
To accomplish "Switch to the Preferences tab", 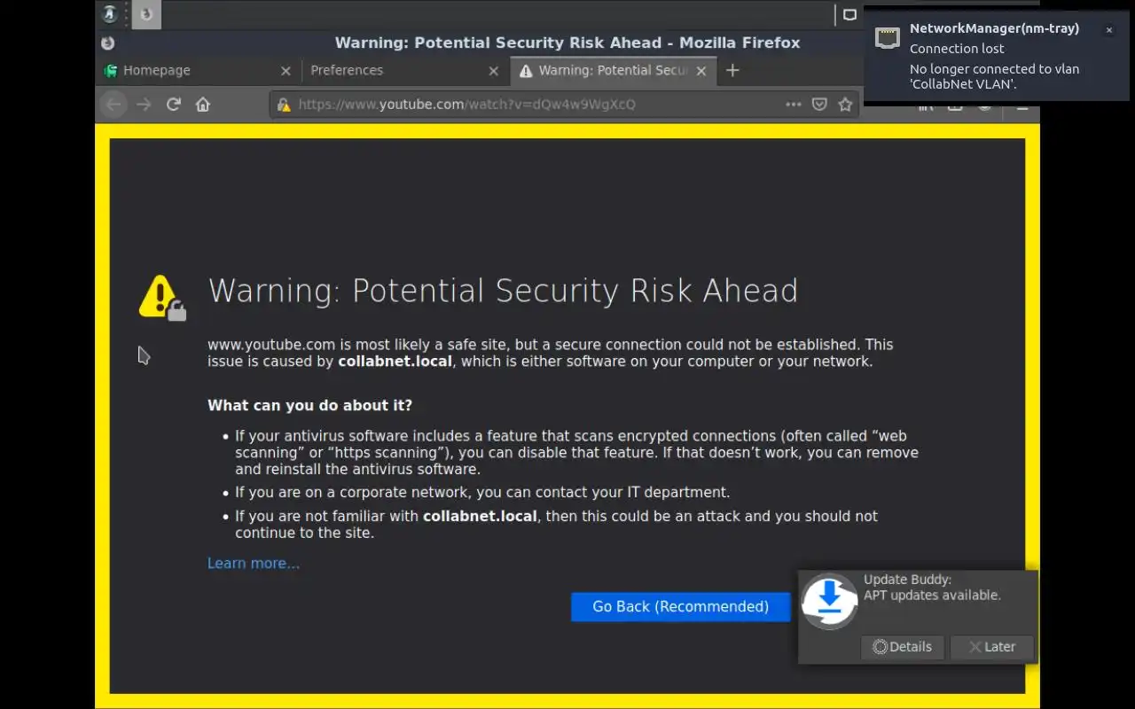I will [x=405, y=71].
